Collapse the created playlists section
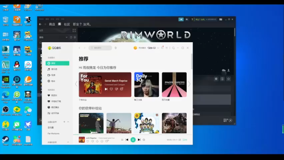 coord(68,122)
